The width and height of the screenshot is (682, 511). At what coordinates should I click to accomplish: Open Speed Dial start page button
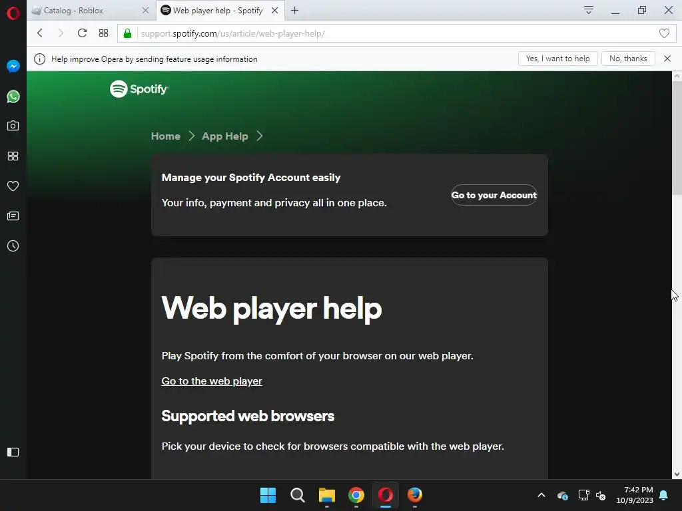103,33
